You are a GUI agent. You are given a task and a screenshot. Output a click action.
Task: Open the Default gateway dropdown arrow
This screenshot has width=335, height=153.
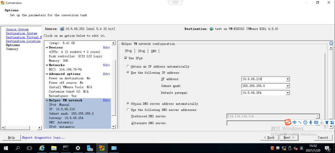coord(288,93)
